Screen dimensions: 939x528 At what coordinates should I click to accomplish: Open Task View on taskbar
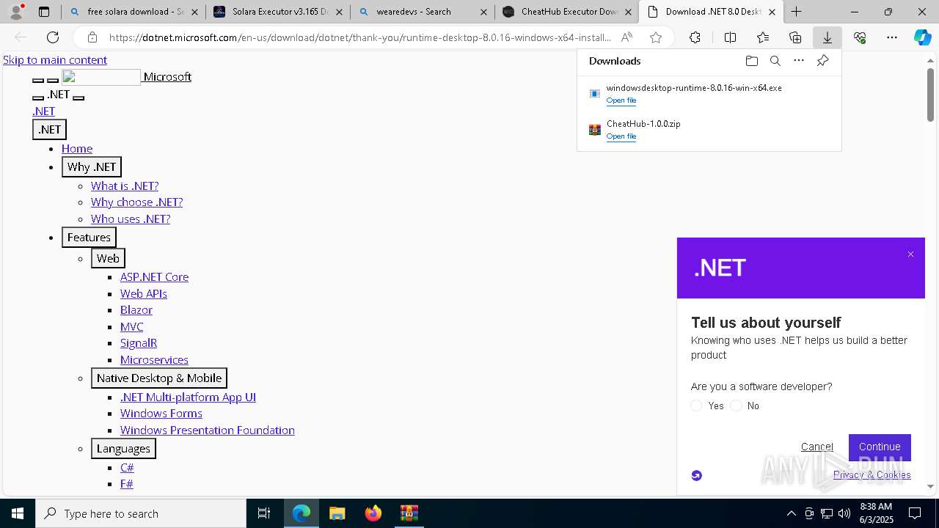tap(264, 513)
